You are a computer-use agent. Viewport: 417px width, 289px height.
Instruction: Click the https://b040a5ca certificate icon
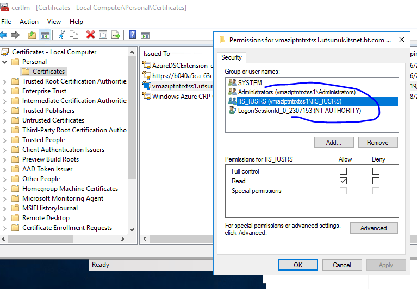(147, 75)
